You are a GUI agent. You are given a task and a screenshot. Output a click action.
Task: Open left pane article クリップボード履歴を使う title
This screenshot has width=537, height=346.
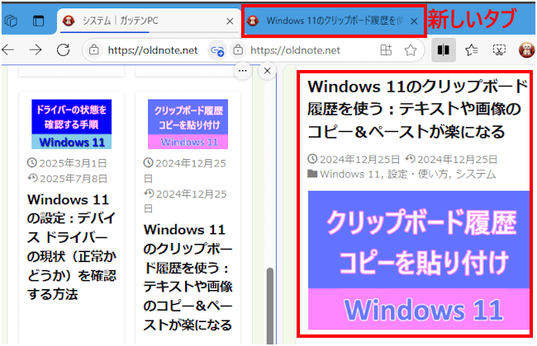click(x=188, y=277)
